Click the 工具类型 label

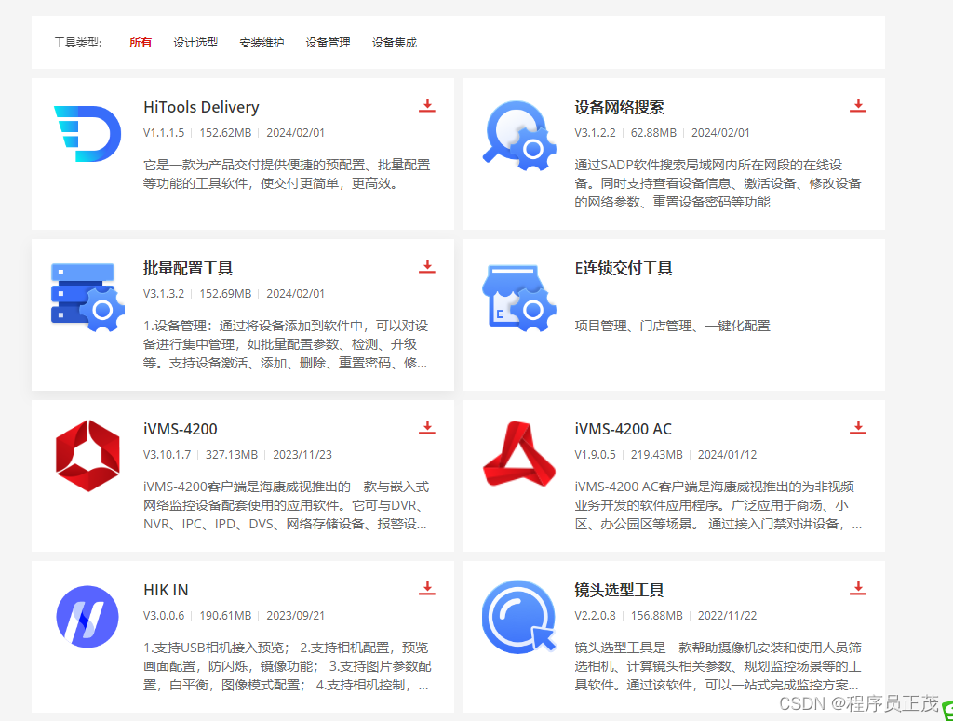(x=78, y=43)
